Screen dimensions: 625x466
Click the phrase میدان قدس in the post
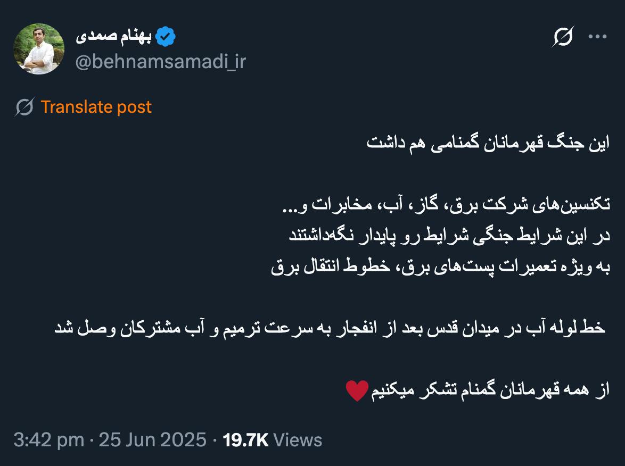pos(460,328)
